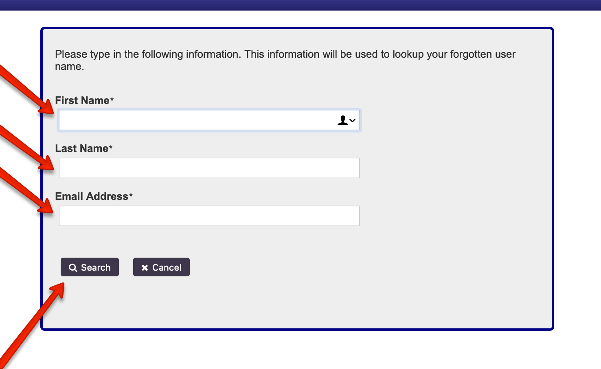601x369 pixels.
Task: Select the Last Name text box
Action: pos(209,168)
